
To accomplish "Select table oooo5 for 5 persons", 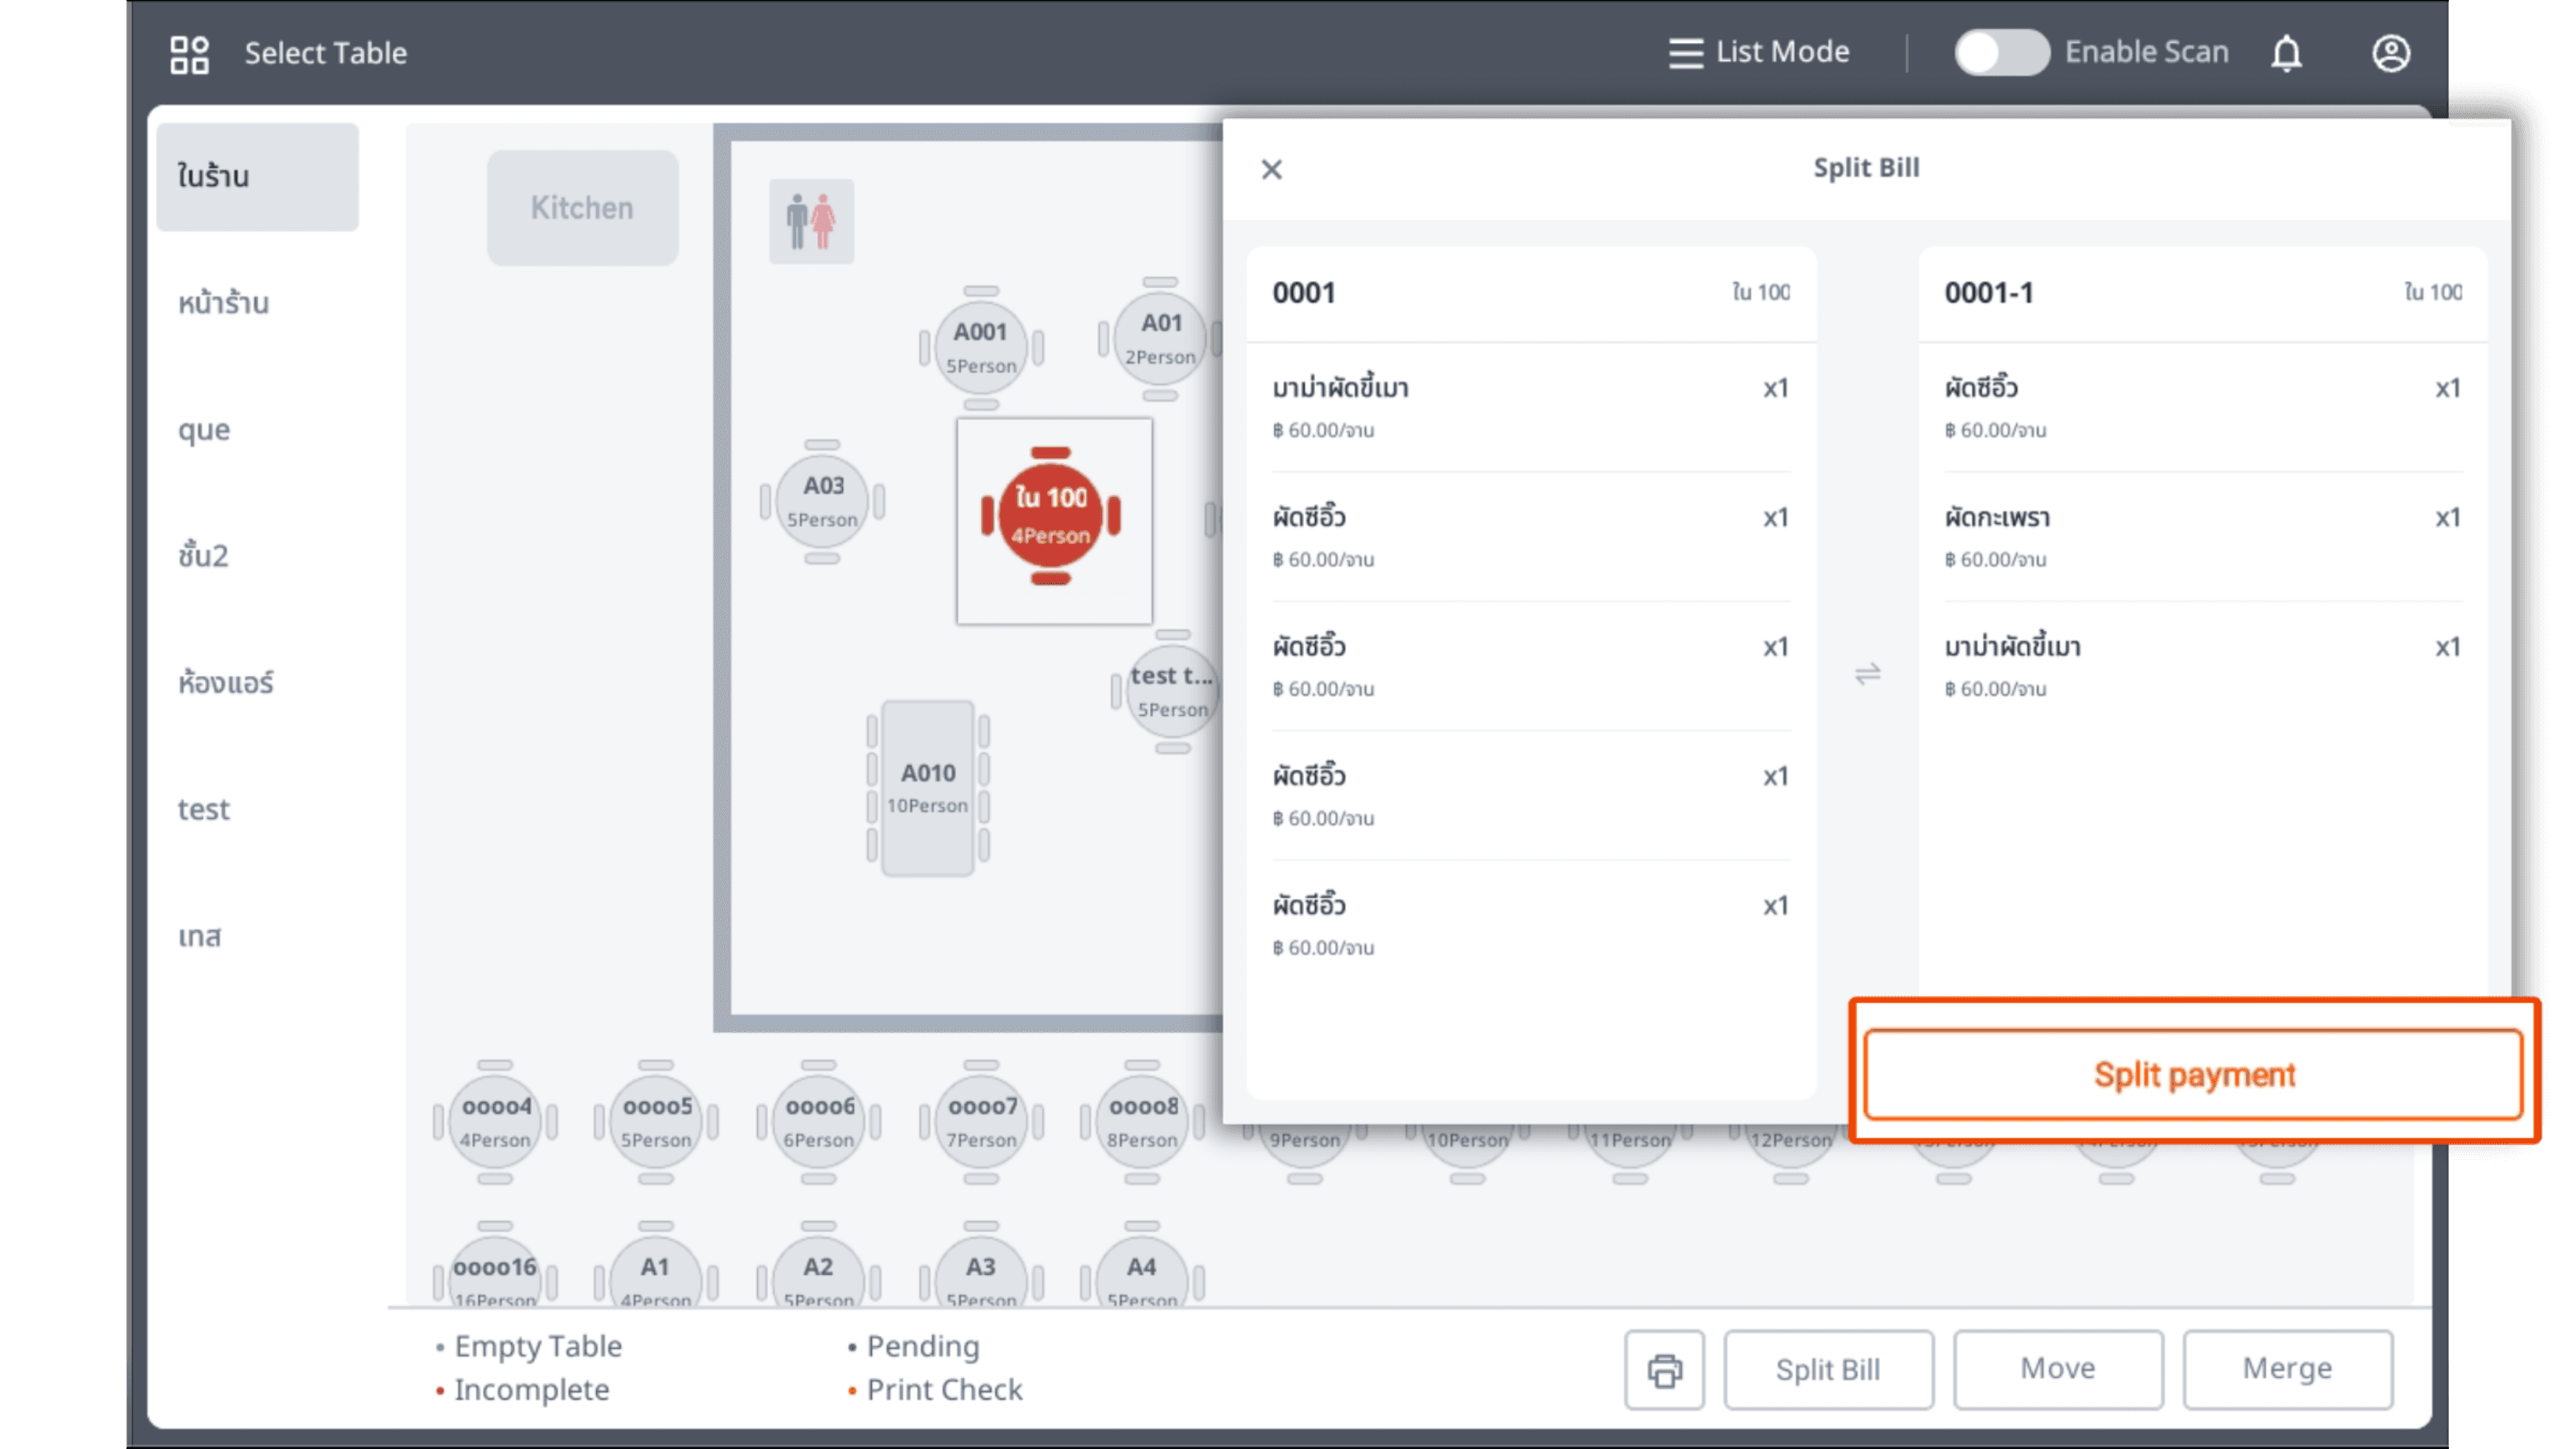I will tap(656, 1122).
